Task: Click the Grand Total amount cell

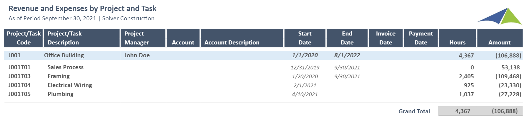Action: [x=505, y=111]
